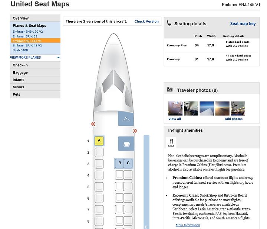Select the row 5 right-side aisle seat
The height and width of the screenshot is (229, 267).
(119, 186)
